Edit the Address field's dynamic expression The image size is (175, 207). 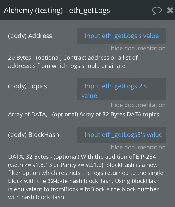[121, 36]
